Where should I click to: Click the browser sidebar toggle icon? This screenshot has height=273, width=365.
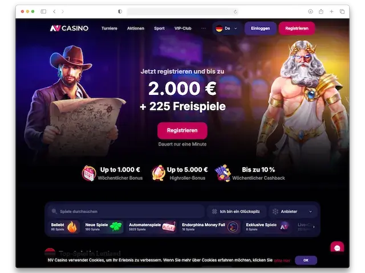(x=43, y=11)
